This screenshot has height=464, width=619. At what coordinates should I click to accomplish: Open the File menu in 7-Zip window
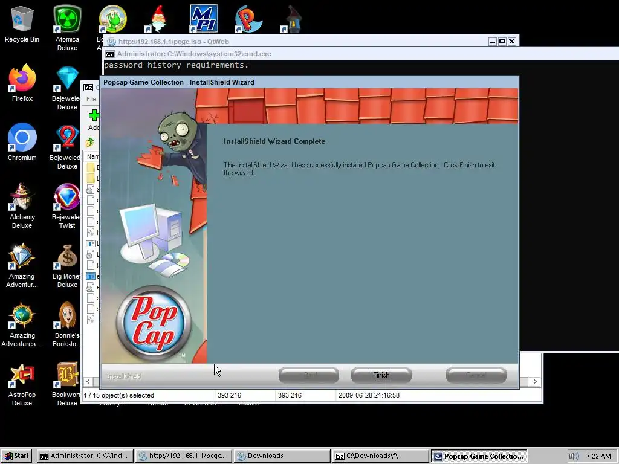coord(91,99)
